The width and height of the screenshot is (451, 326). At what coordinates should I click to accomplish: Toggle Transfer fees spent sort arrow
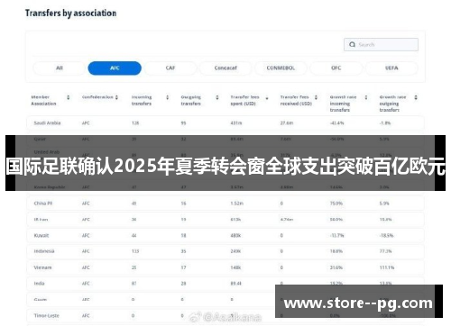pyautogui.click(x=267, y=98)
